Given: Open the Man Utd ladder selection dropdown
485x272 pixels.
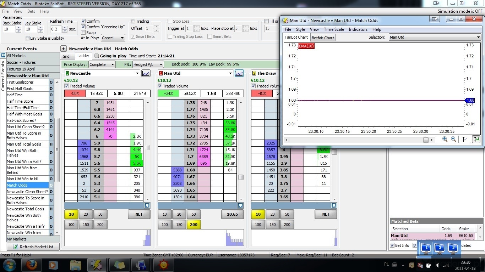Looking at the screenshot, I should (x=230, y=73).
